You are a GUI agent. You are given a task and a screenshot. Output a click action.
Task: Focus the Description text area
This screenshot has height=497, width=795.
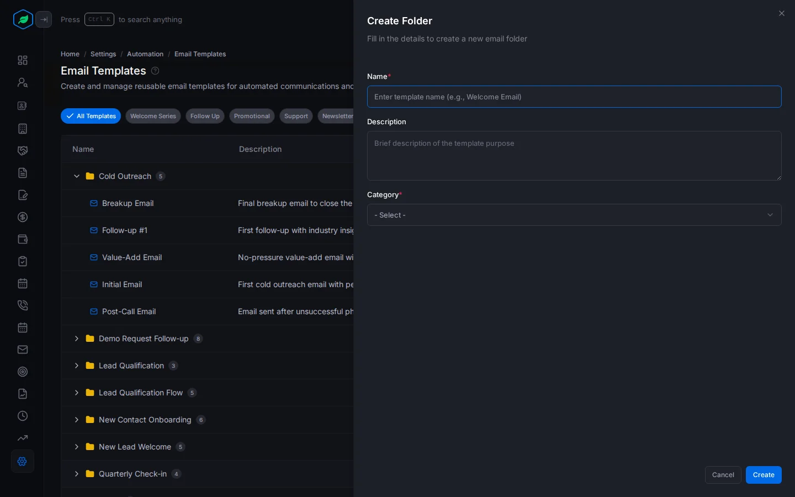click(574, 156)
